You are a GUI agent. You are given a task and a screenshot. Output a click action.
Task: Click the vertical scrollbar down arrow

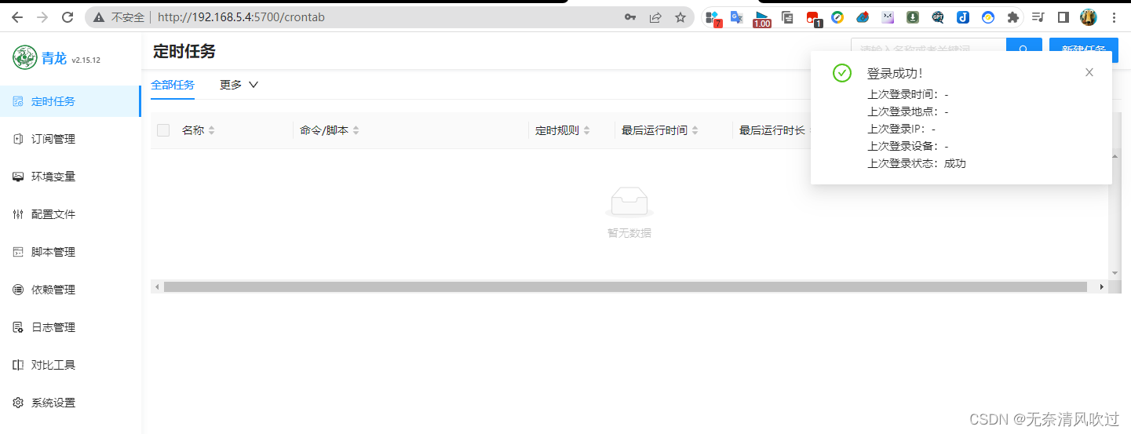coord(1115,272)
